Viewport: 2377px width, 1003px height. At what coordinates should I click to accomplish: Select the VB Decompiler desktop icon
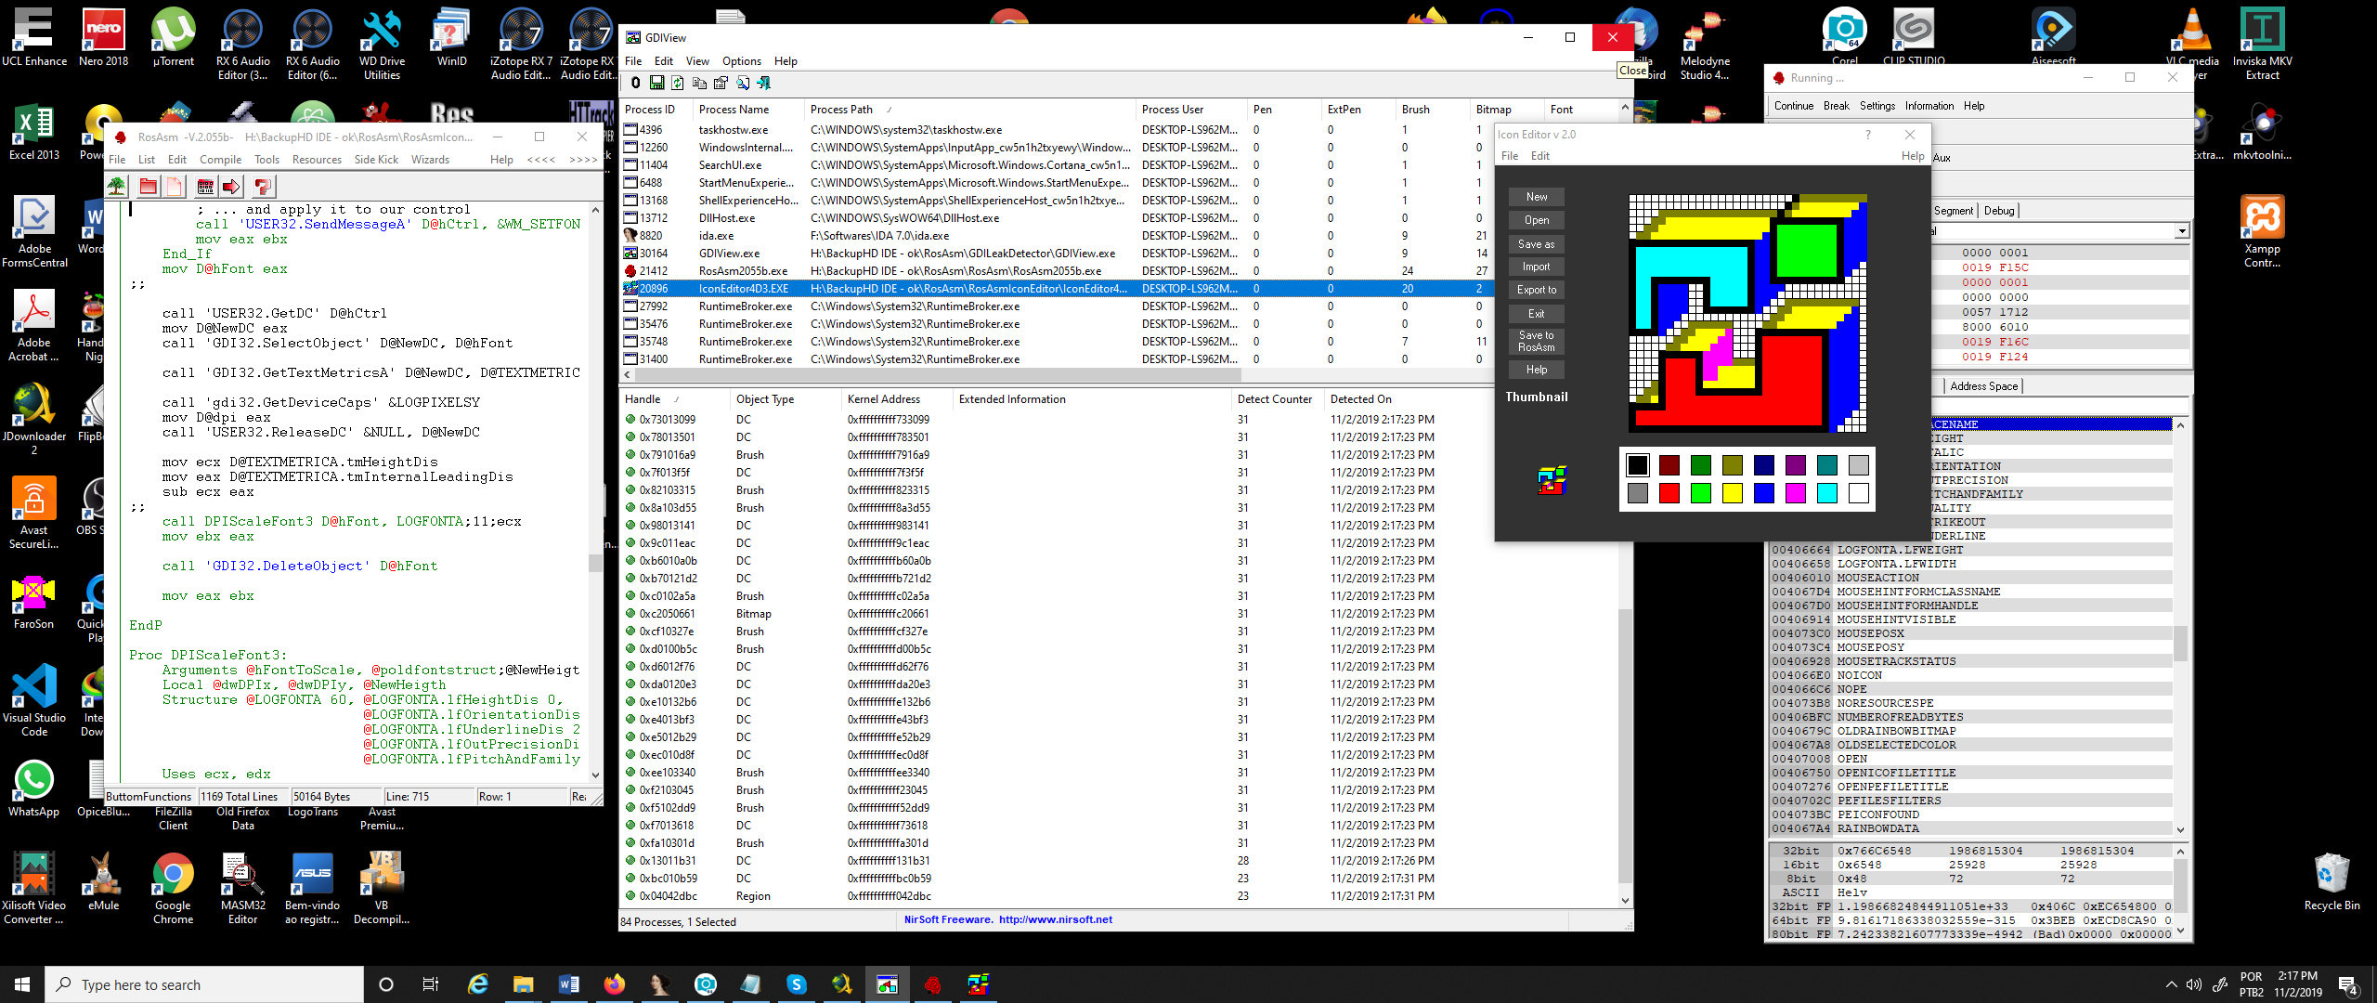click(x=382, y=888)
